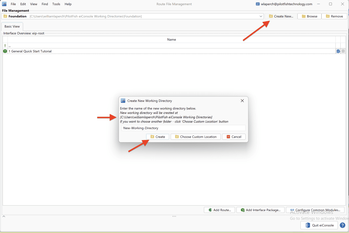349x233 pixels.
Task: Minimize the Route File Management window
Action: (318, 4)
